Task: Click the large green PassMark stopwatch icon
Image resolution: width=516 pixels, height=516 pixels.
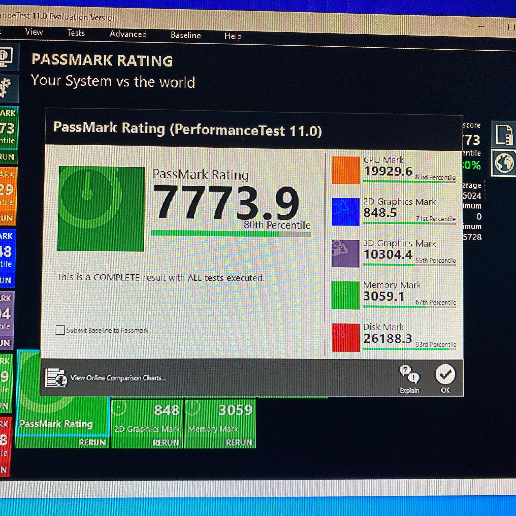Action: 101,209
